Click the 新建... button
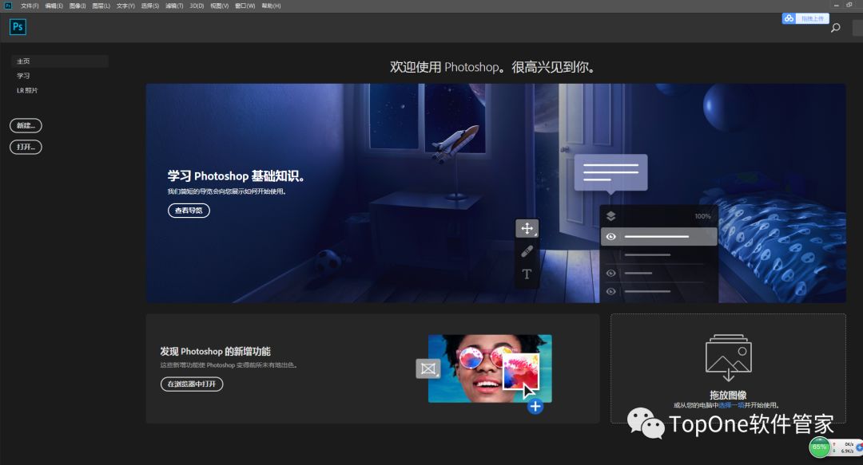The width and height of the screenshot is (863, 465). click(x=26, y=125)
